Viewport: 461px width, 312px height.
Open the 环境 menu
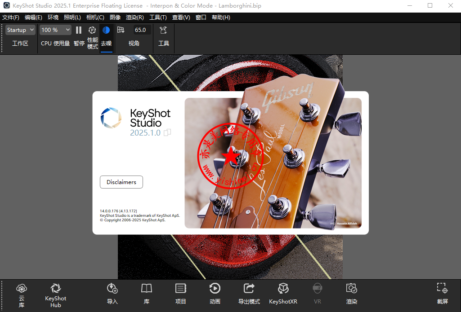pyautogui.click(x=53, y=18)
